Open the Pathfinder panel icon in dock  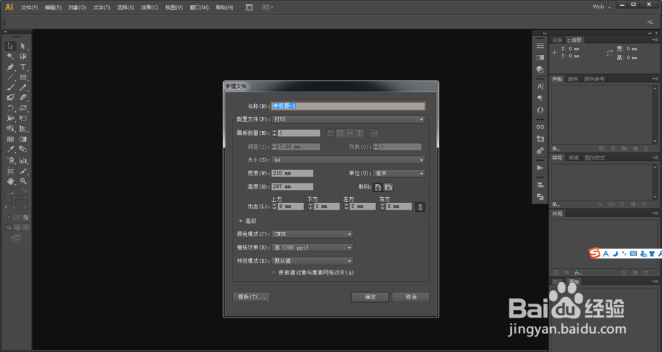[540, 197]
